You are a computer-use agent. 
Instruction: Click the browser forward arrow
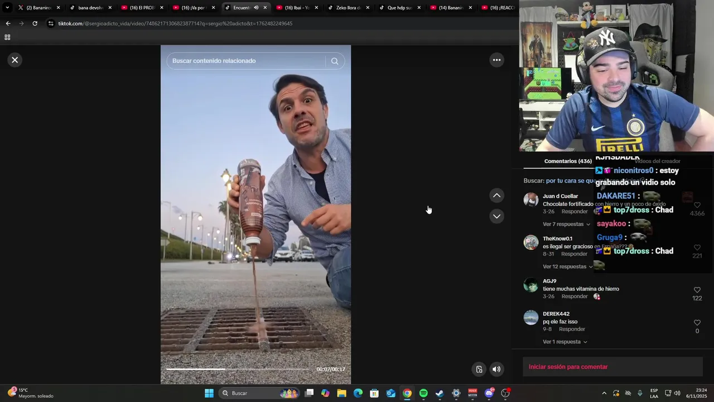(x=21, y=23)
